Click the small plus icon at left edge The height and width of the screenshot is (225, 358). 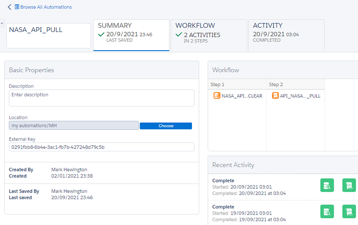(x=2, y=23)
